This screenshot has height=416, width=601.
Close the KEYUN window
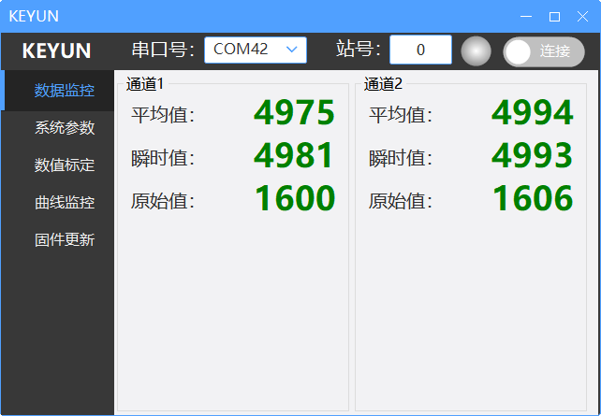click(x=582, y=17)
